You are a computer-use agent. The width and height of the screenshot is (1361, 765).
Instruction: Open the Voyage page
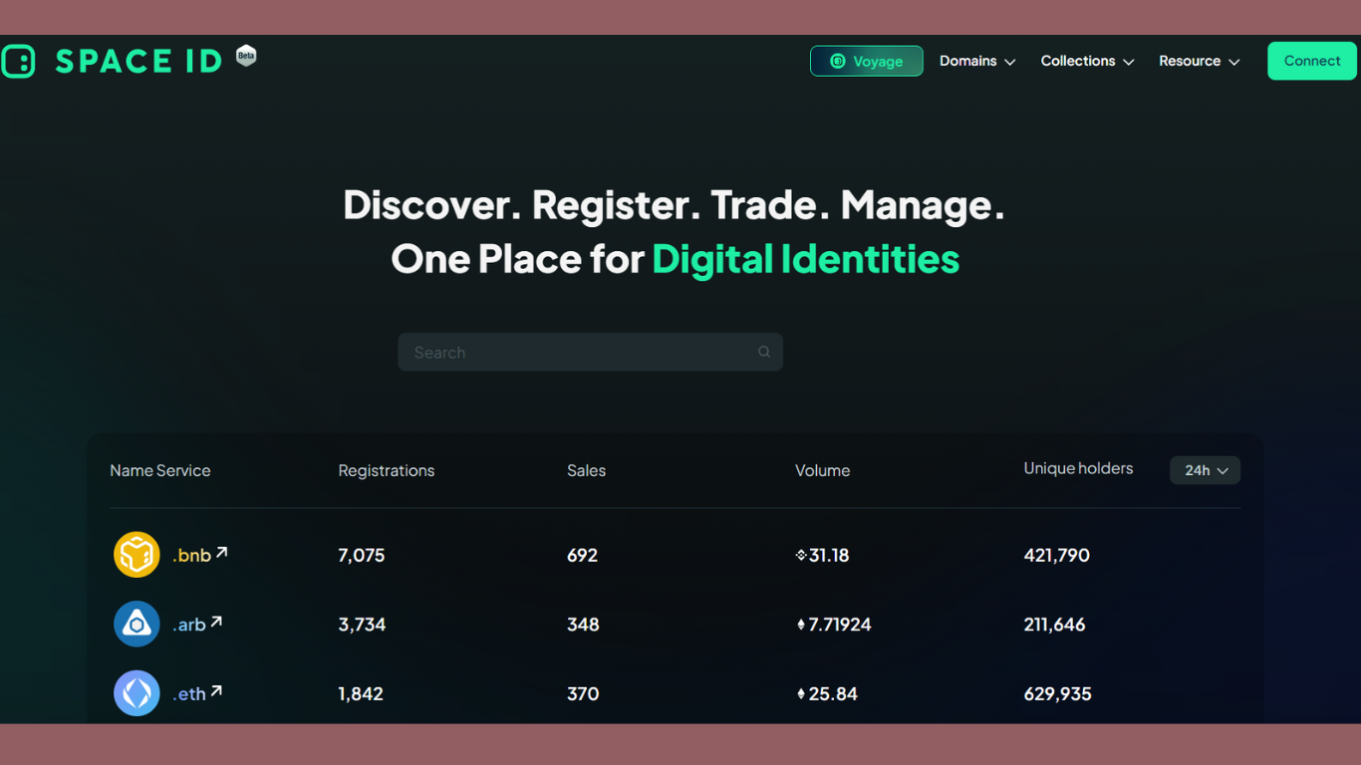tap(866, 61)
